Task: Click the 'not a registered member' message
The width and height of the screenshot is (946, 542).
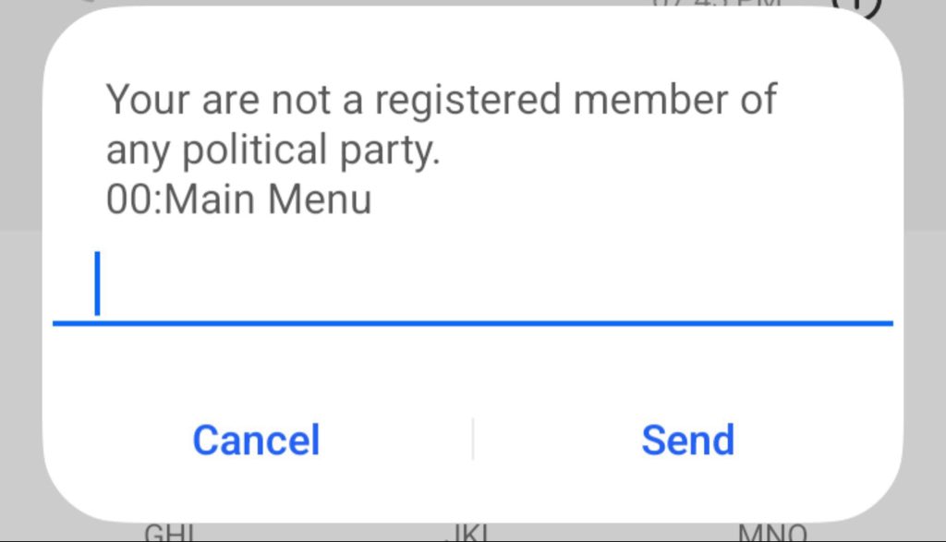Action: tap(441, 125)
